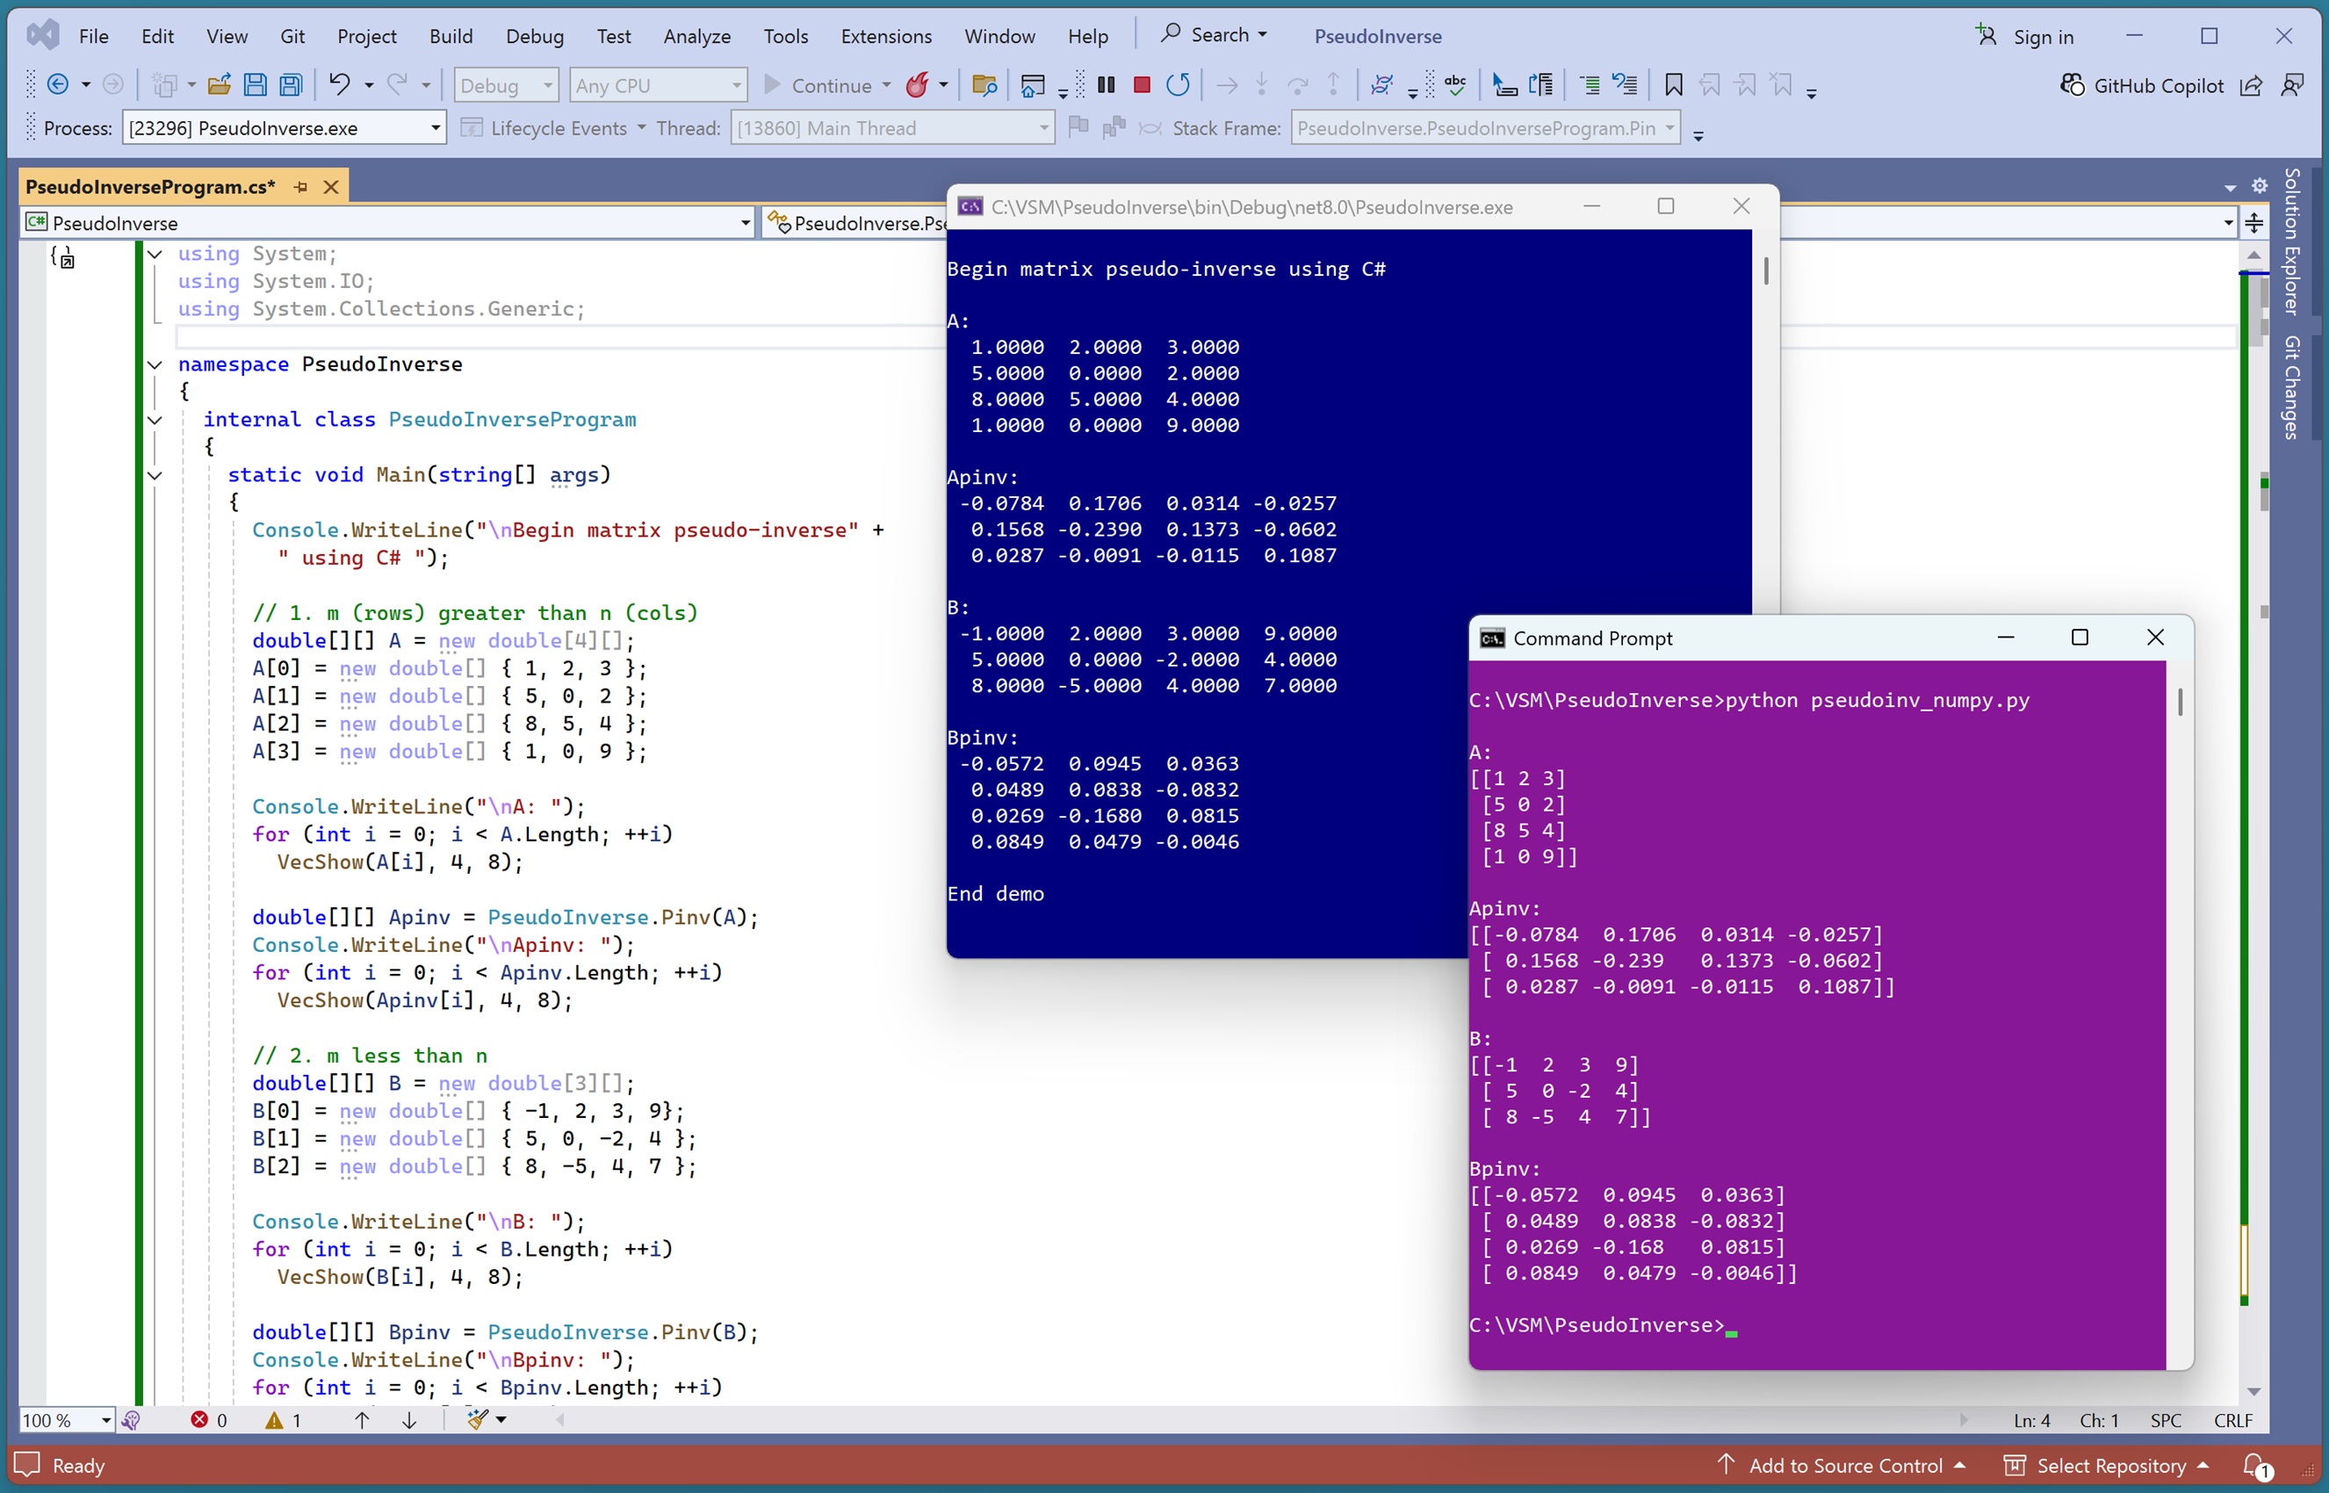Collapse the namespace PseudoInverse block

[x=155, y=364]
